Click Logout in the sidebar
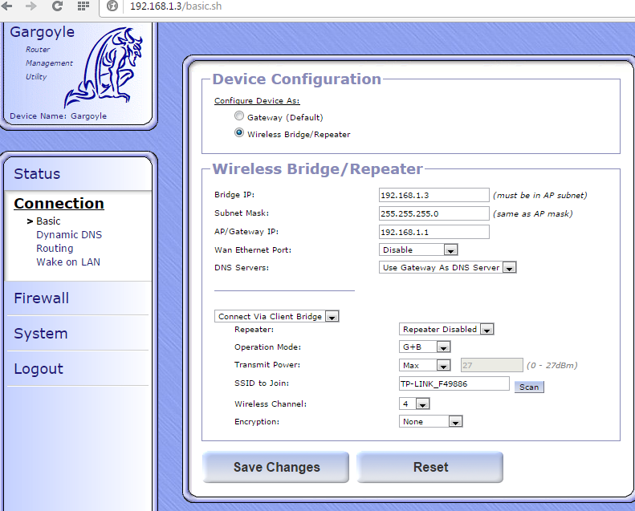The width and height of the screenshot is (635, 511). (x=39, y=369)
